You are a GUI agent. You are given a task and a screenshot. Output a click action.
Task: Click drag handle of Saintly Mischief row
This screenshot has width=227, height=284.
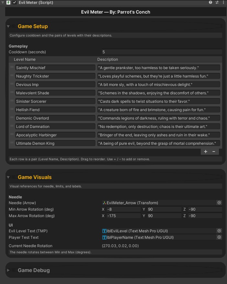[12, 67]
